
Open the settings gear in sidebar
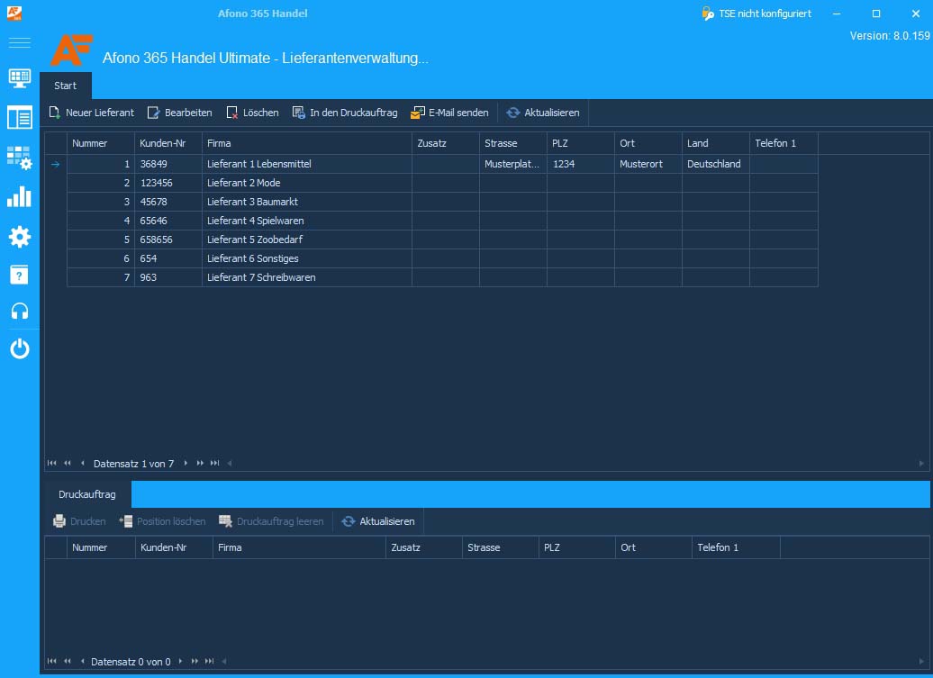click(19, 237)
